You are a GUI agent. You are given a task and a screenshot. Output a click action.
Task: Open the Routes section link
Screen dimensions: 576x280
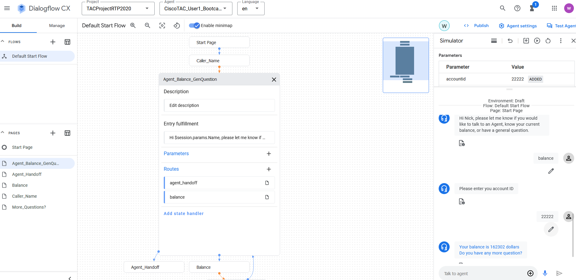(171, 169)
